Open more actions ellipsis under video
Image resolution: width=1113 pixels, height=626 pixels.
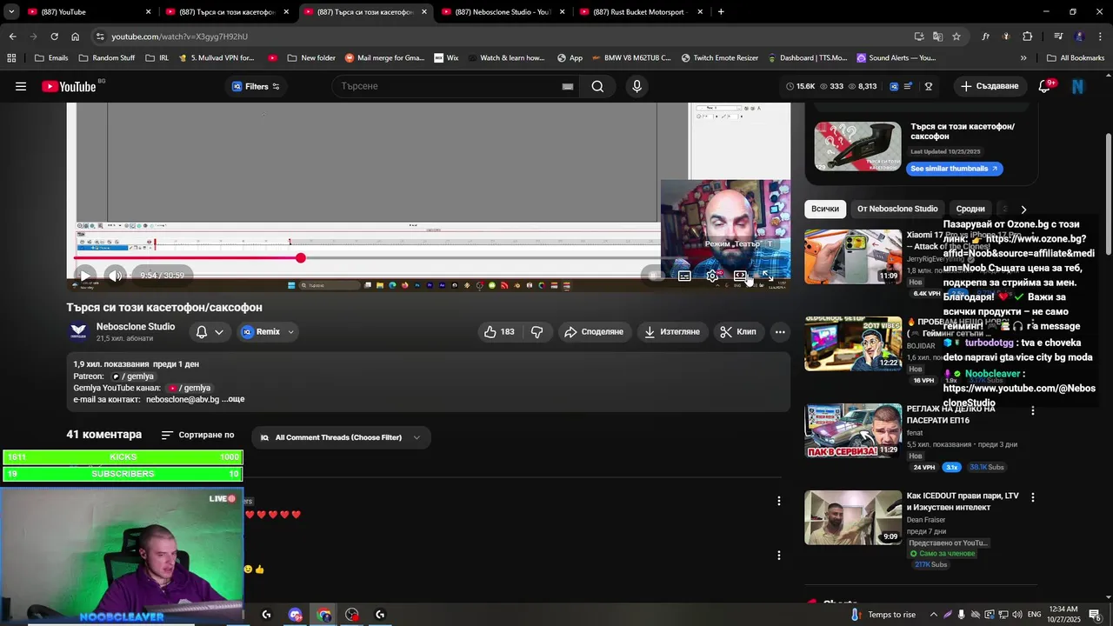coord(780,331)
